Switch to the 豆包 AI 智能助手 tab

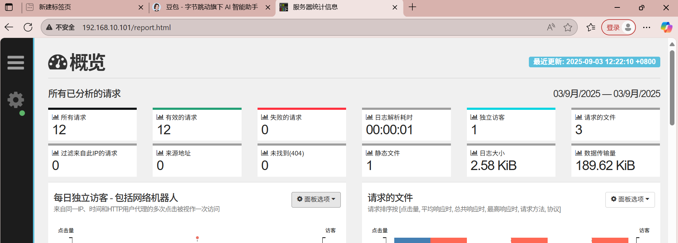pos(212,7)
